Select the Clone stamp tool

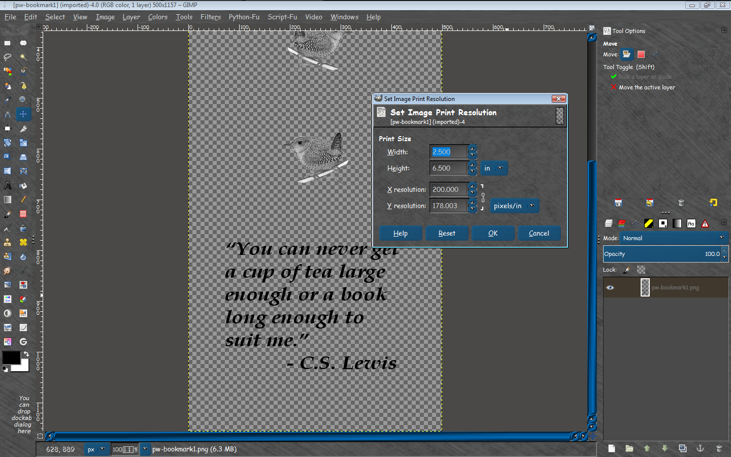tap(8, 242)
